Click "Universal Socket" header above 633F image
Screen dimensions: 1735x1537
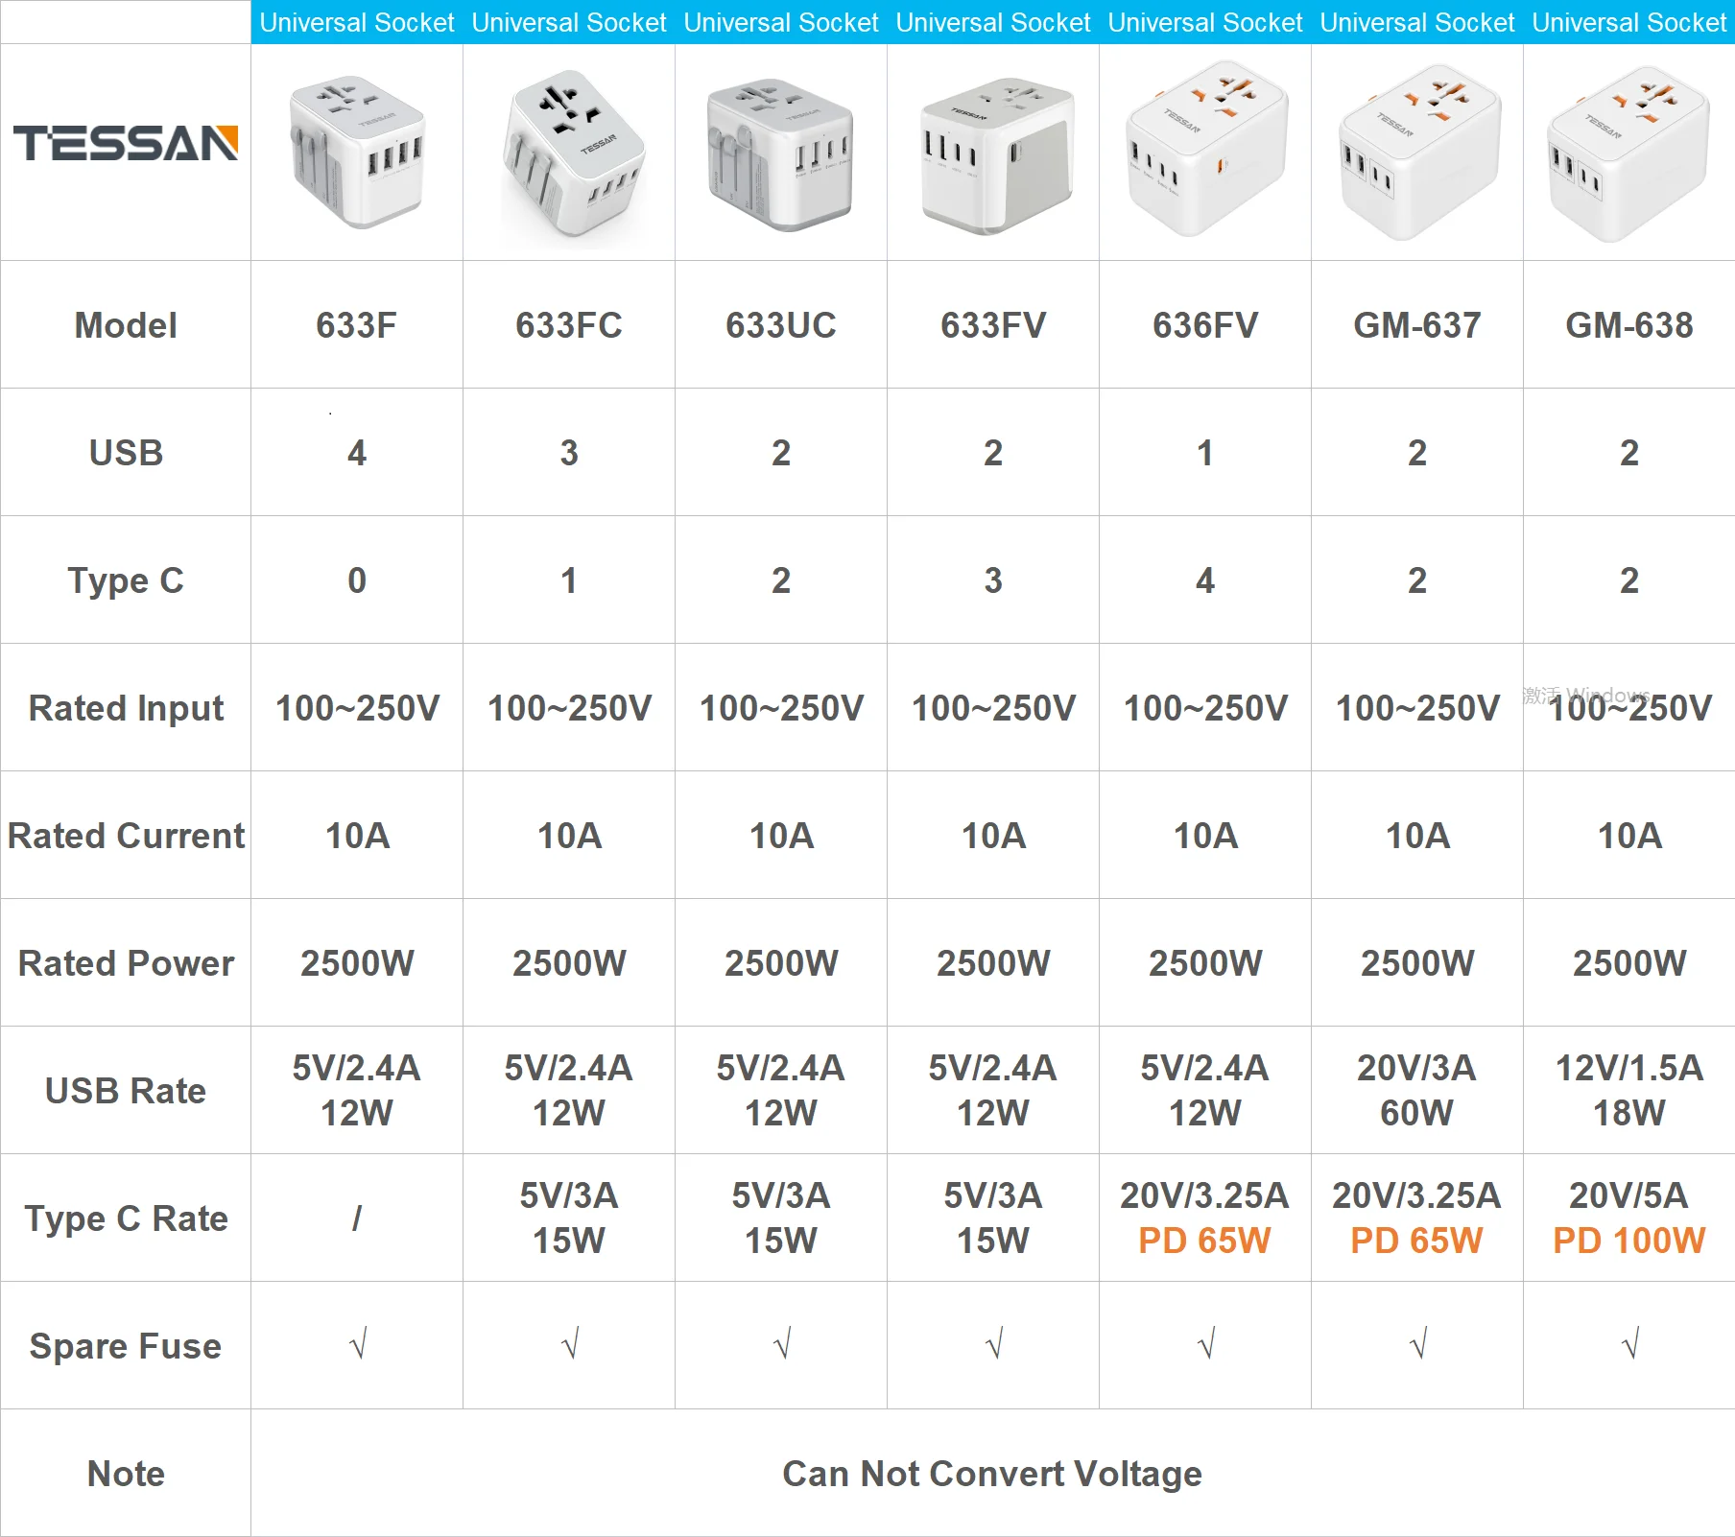pyautogui.click(x=357, y=22)
